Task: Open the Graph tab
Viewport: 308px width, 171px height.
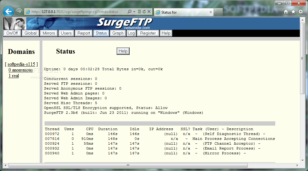Action: tap(118, 33)
